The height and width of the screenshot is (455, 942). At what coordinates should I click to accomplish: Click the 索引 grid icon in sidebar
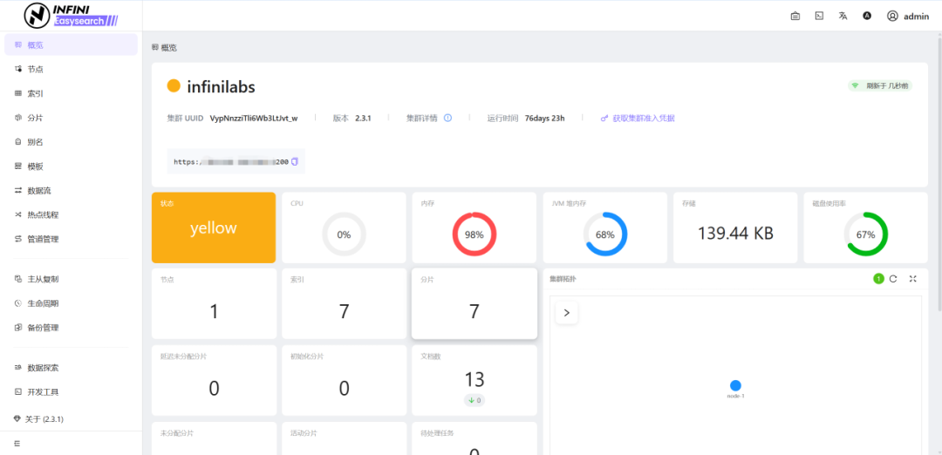click(18, 93)
